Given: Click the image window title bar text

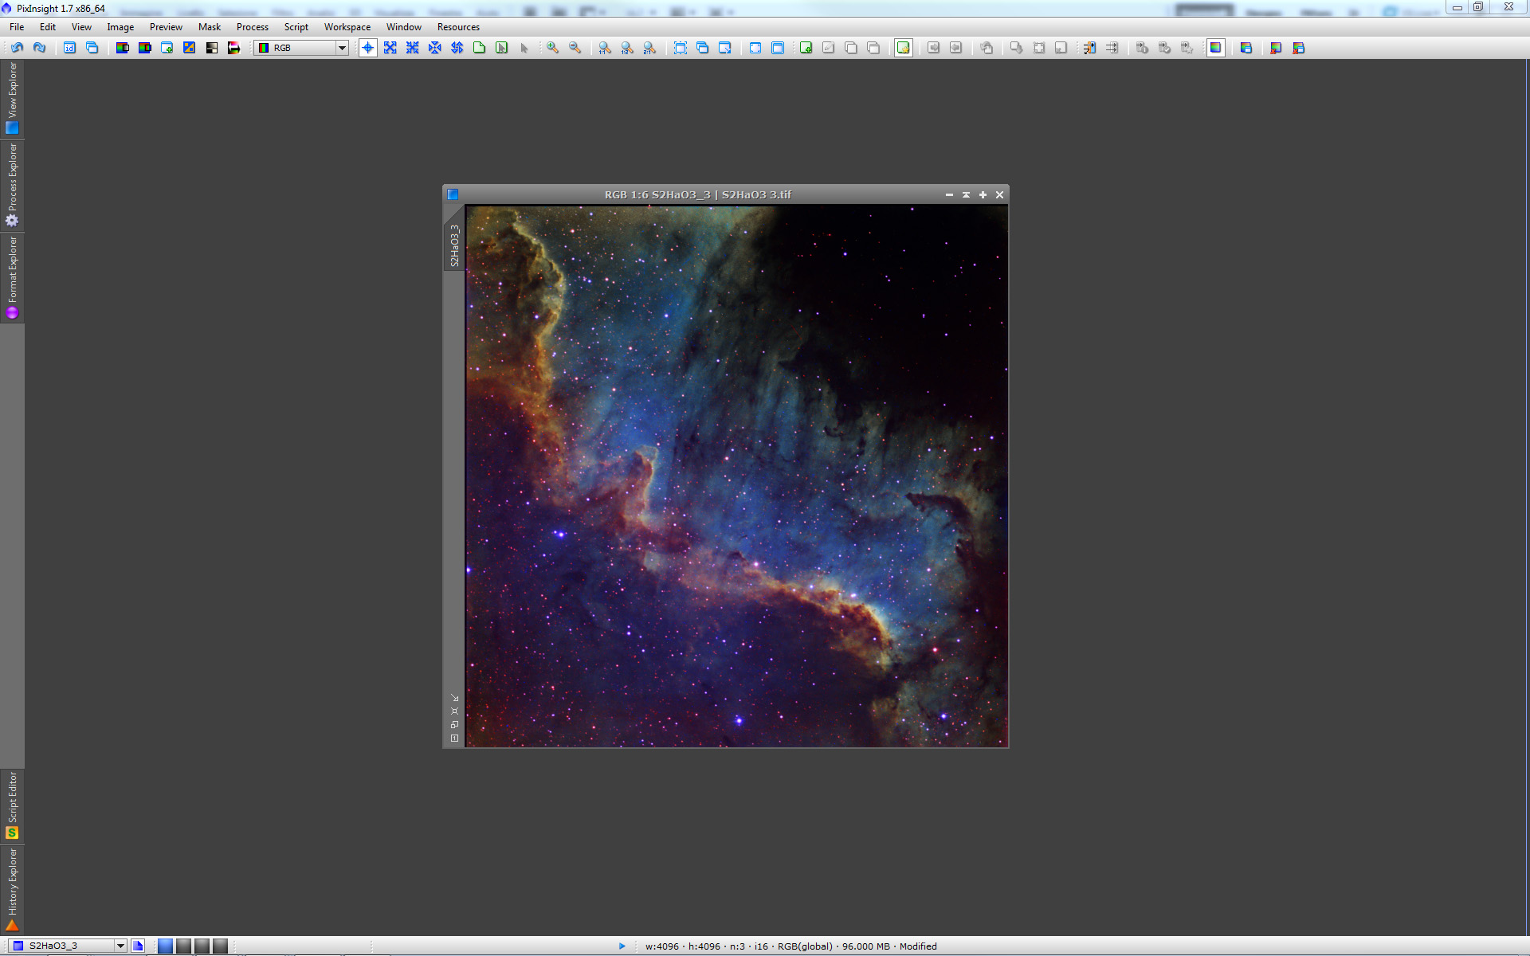Looking at the screenshot, I should tap(698, 194).
